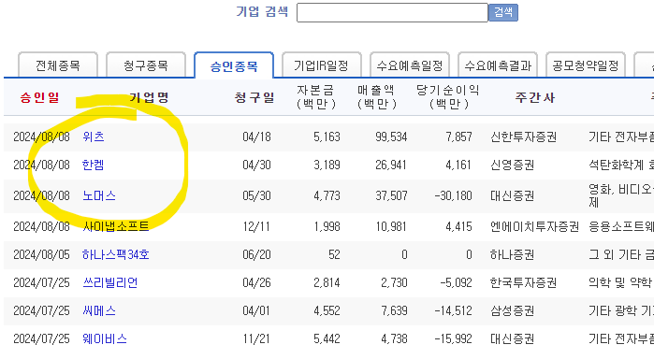
Task: Open the 공모청약일정 tab
Action: point(585,65)
